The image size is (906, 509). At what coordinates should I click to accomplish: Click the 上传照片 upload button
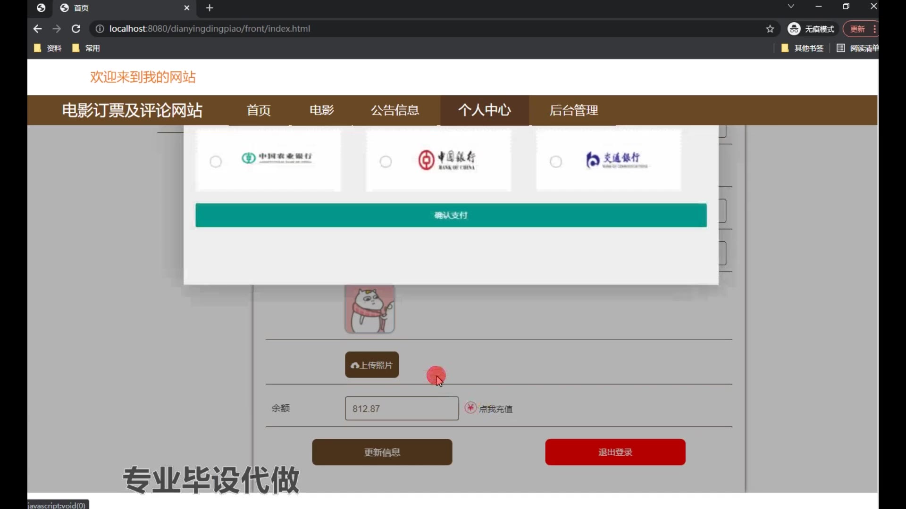click(x=372, y=365)
